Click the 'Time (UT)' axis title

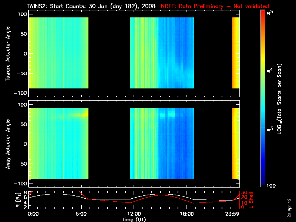point(134,219)
